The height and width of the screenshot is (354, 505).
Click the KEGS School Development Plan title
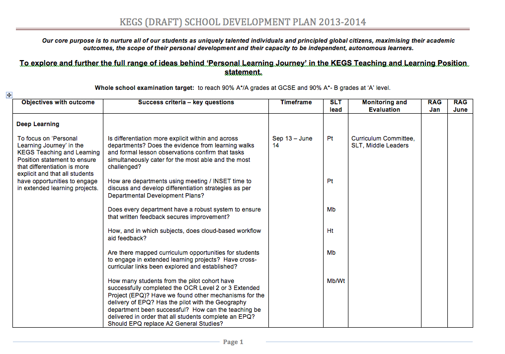point(243,22)
